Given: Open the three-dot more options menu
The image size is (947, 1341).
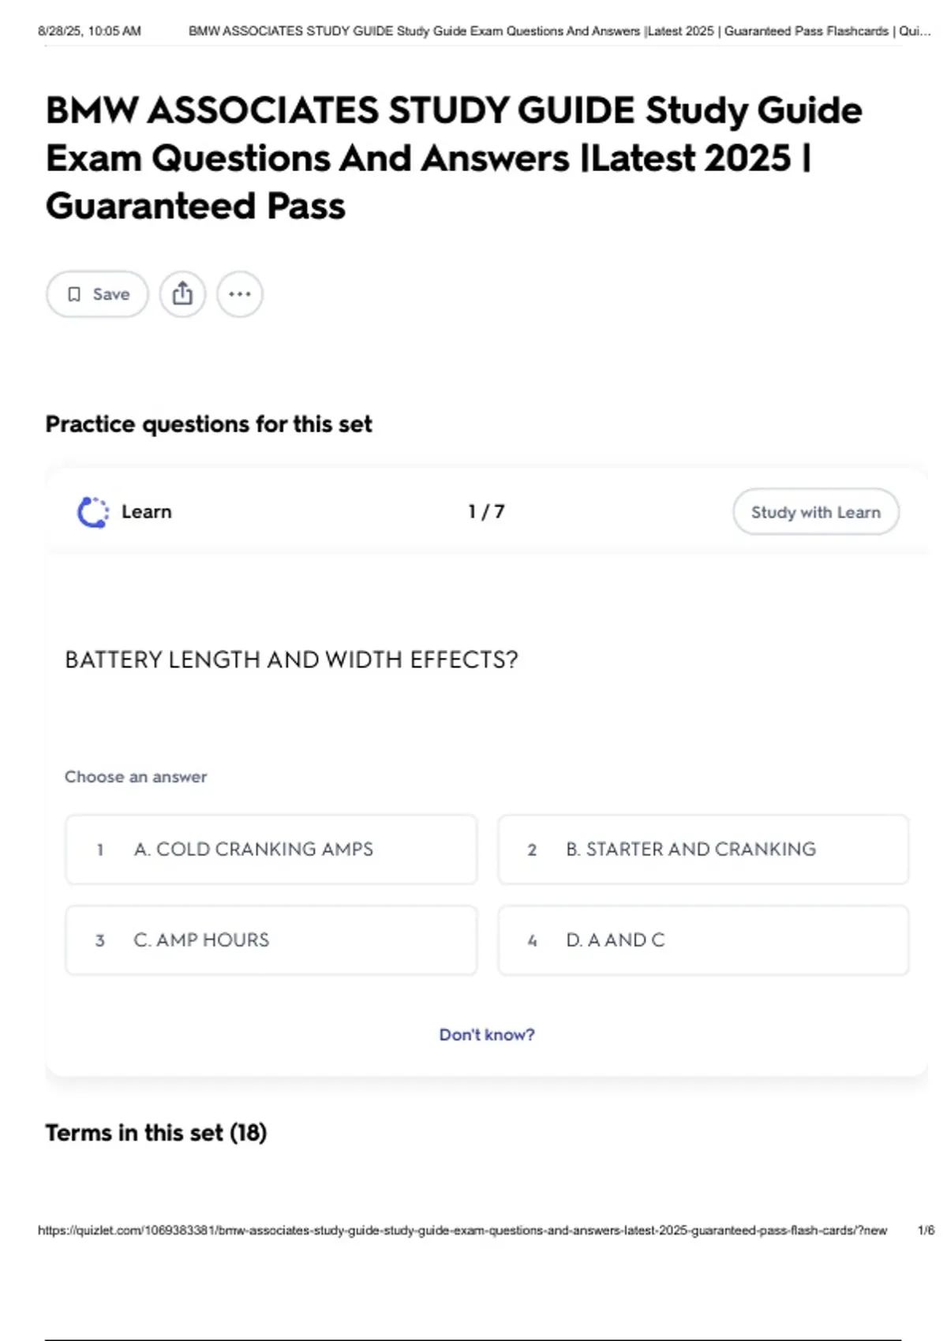Looking at the screenshot, I should click(x=240, y=294).
